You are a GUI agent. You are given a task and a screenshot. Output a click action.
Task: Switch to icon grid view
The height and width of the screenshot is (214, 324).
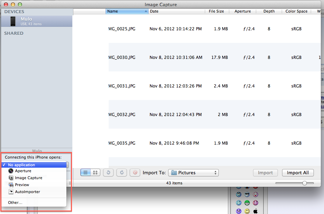tap(95, 173)
